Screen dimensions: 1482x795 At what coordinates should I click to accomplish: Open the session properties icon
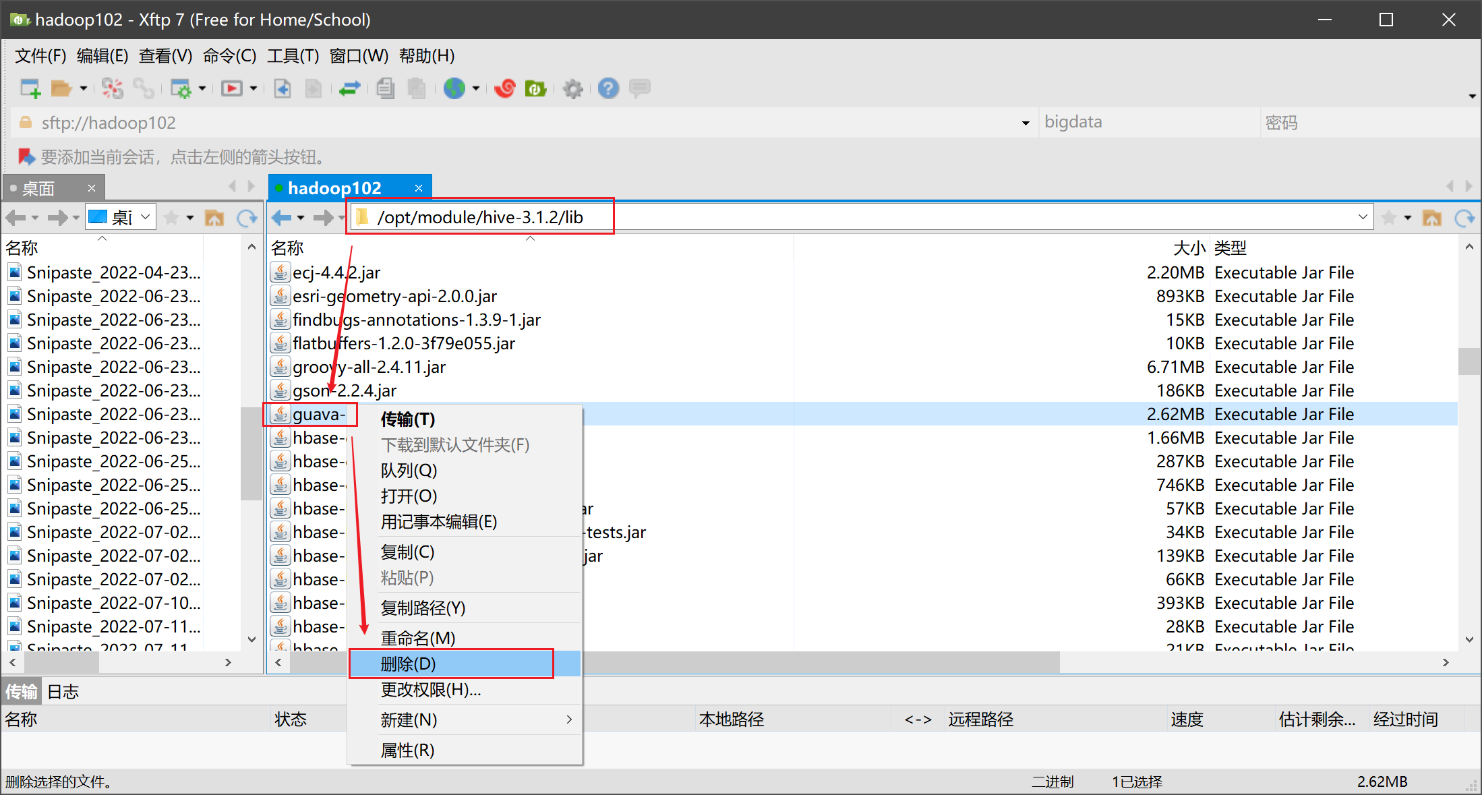click(183, 88)
